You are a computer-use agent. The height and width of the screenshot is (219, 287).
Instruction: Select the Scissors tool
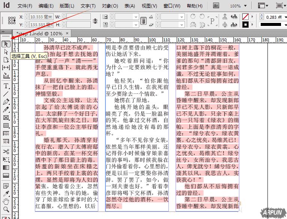point(6,151)
